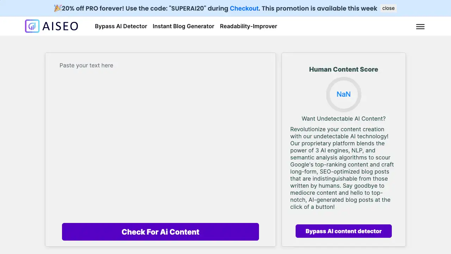Click the AISEO logo icon
Viewport: 451px width, 254px height.
coord(32,26)
